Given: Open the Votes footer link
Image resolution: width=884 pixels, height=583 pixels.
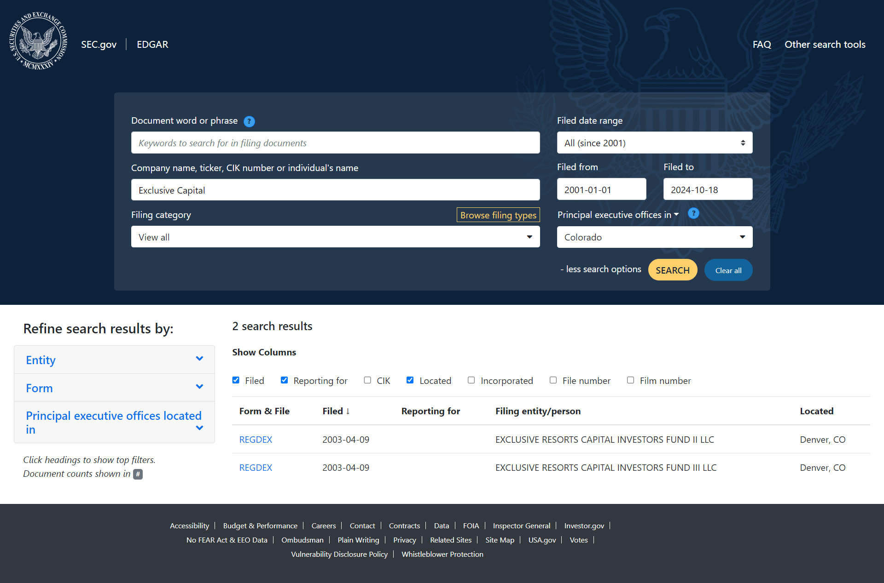Looking at the screenshot, I should [579, 540].
